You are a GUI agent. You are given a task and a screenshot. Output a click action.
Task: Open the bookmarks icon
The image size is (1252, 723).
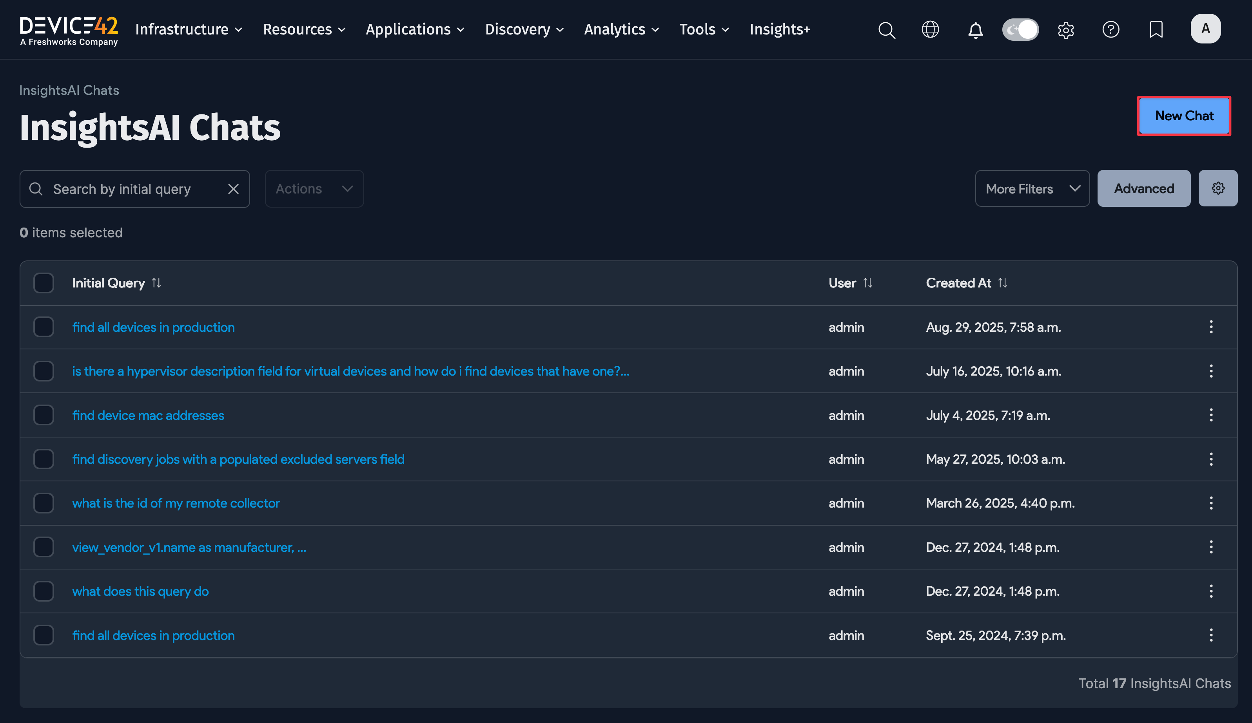click(1156, 30)
